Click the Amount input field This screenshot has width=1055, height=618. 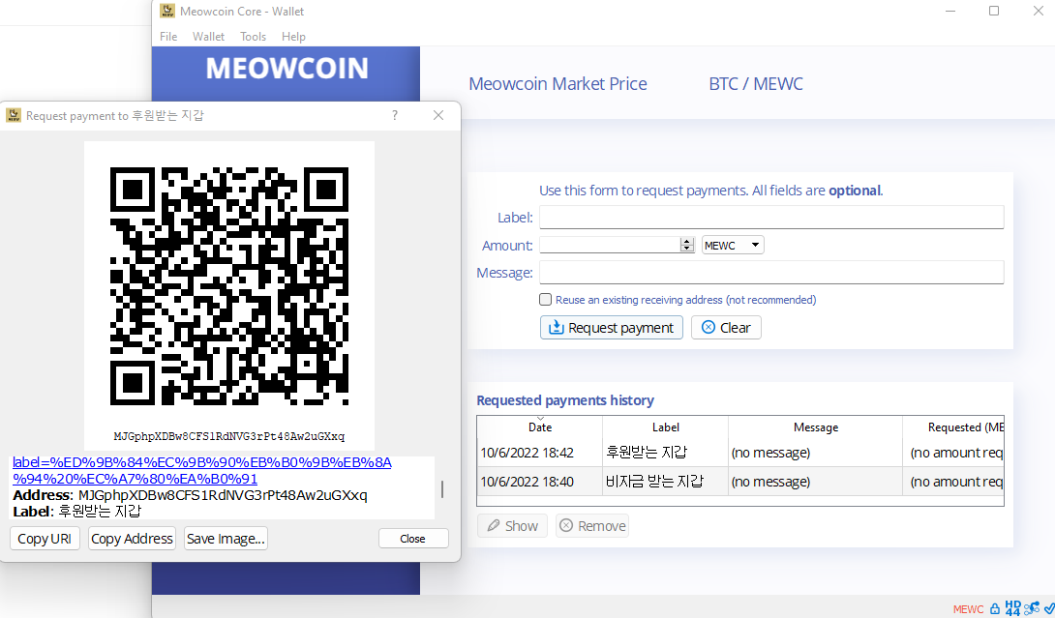[x=610, y=245]
